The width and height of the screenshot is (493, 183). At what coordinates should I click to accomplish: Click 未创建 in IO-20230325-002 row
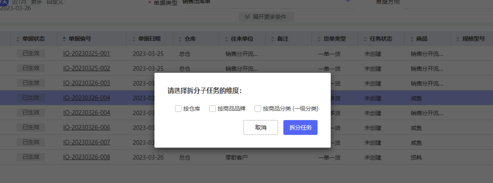[373, 69]
